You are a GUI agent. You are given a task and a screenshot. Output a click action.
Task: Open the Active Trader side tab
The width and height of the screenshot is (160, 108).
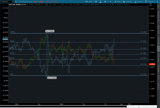[158, 29]
